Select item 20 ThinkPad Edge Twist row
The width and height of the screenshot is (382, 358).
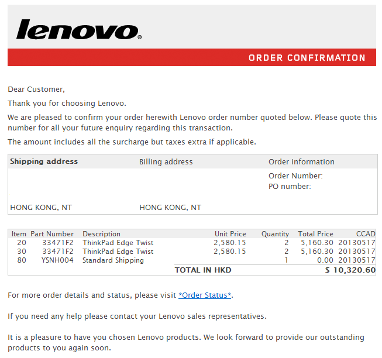(x=192, y=243)
